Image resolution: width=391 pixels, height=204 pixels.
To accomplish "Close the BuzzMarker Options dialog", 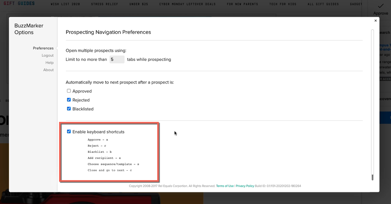I will point(375,21).
